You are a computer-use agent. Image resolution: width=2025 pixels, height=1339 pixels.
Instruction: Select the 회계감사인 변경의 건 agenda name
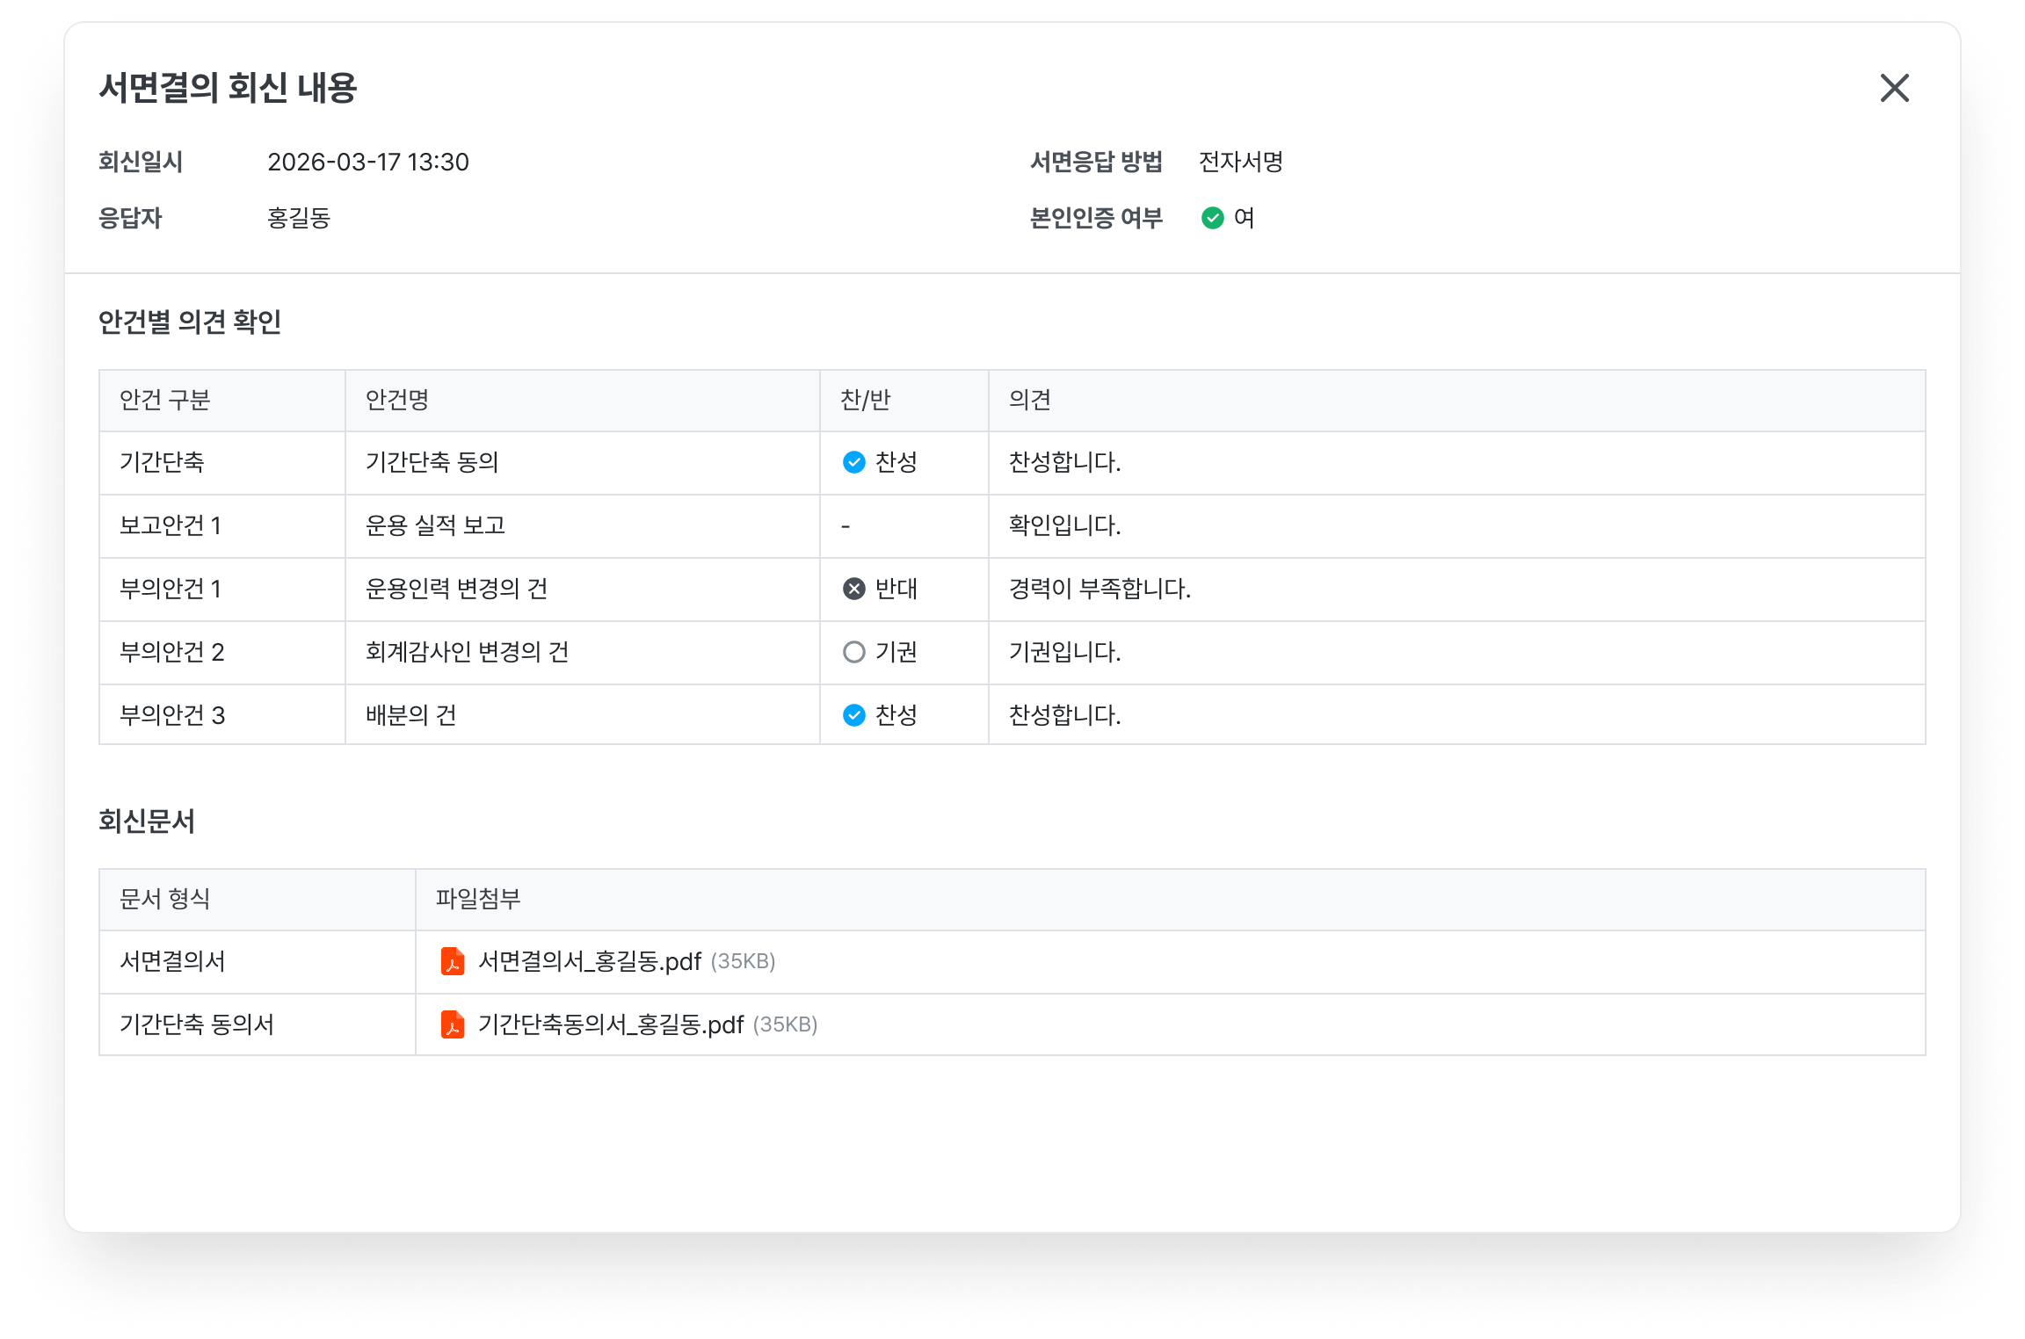pos(467,652)
